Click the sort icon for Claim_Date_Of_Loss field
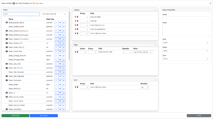Screen dimensions: 213x119 (x=64, y=68)
